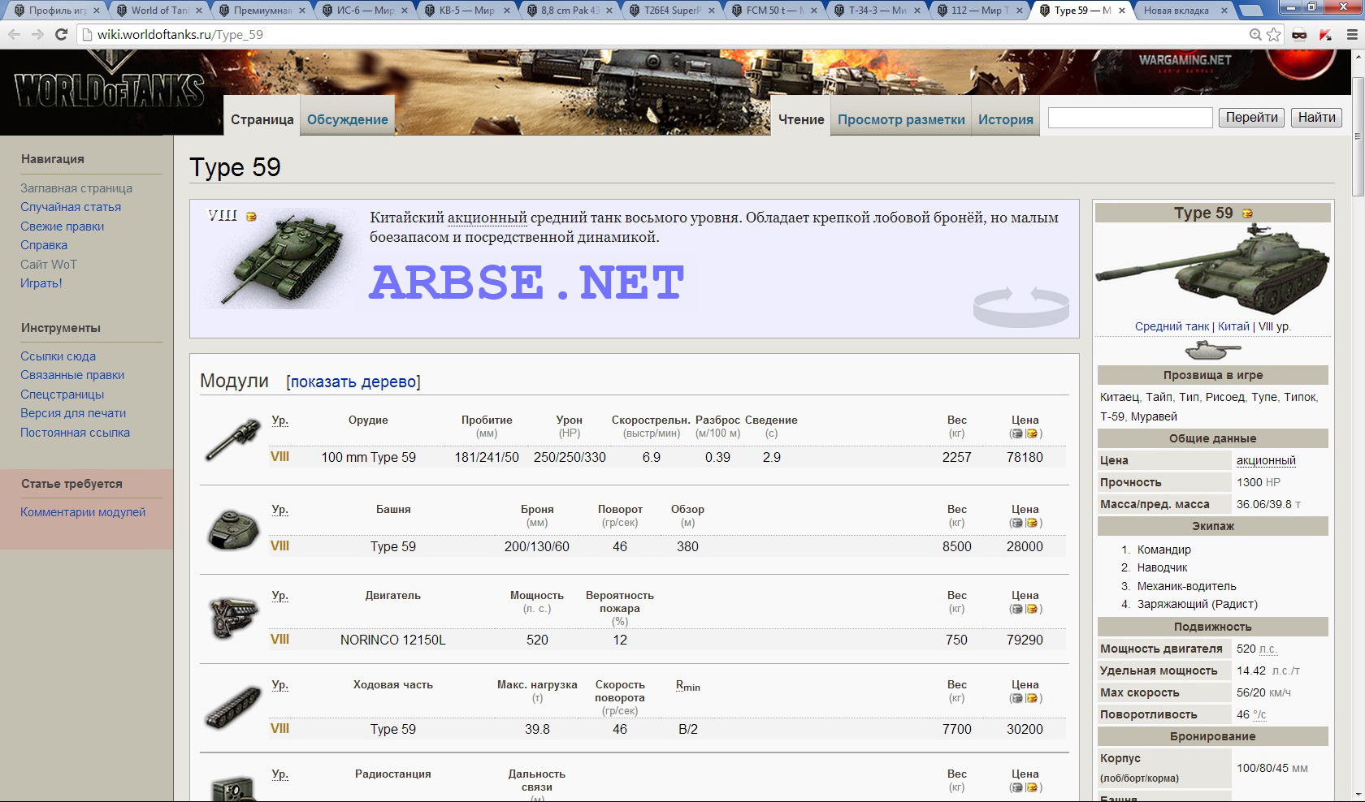Close the active Type 59 tab
The width and height of the screenshot is (1365, 802).
pyautogui.click(x=1122, y=11)
